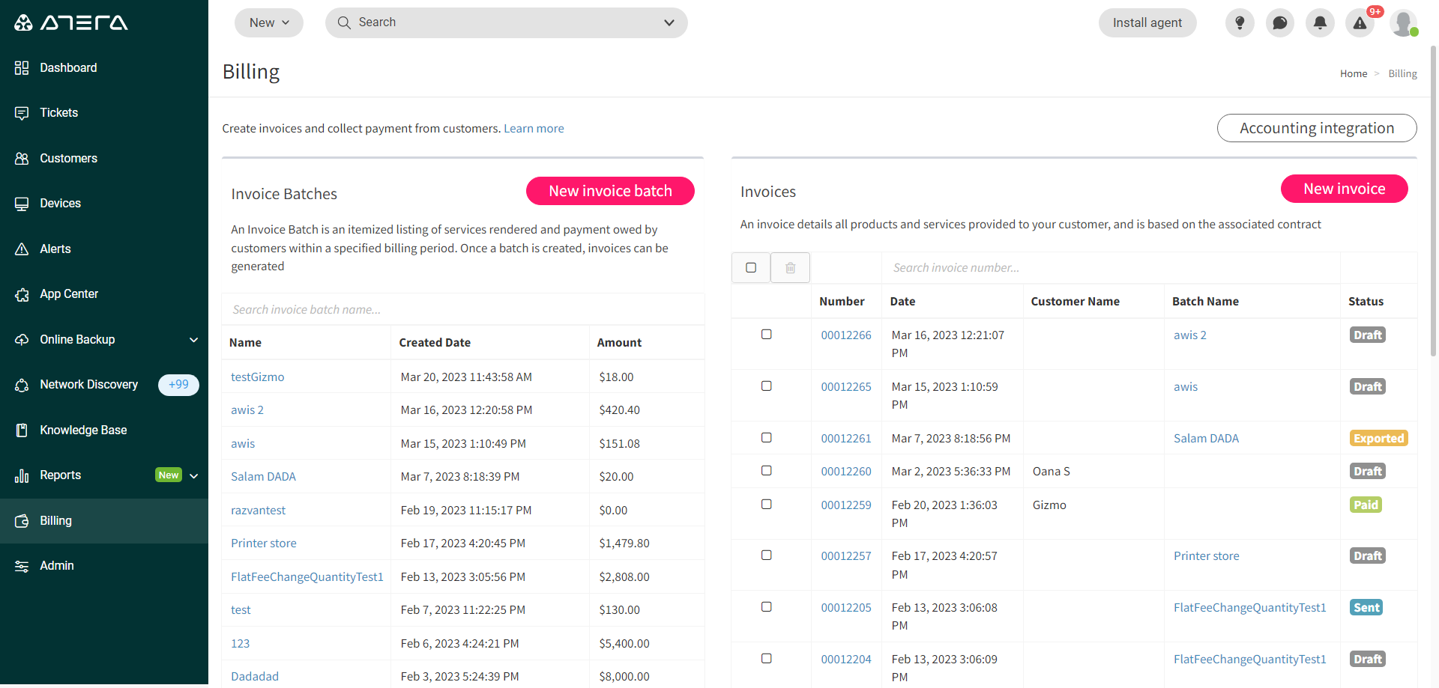Go to Devices in the sidebar

tap(60, 204)
